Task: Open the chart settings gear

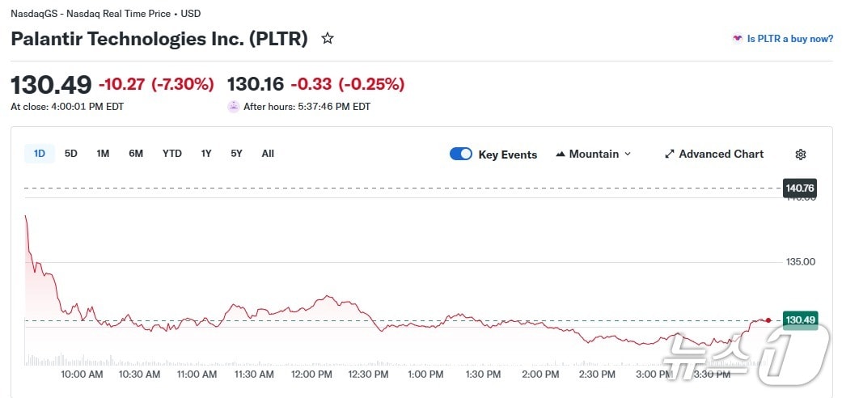Action: [x=801, y=155]
